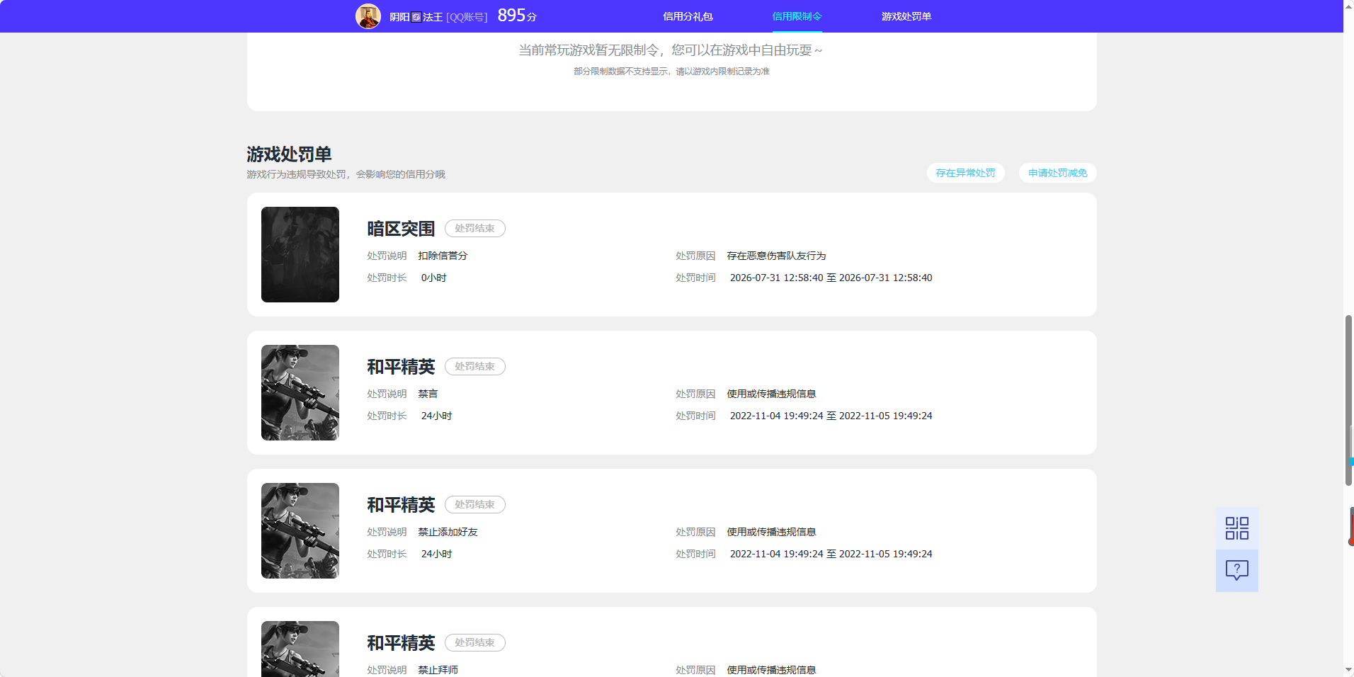Open the help question bubble icon
1354x677 pixels.
(x=1236, y=571)
